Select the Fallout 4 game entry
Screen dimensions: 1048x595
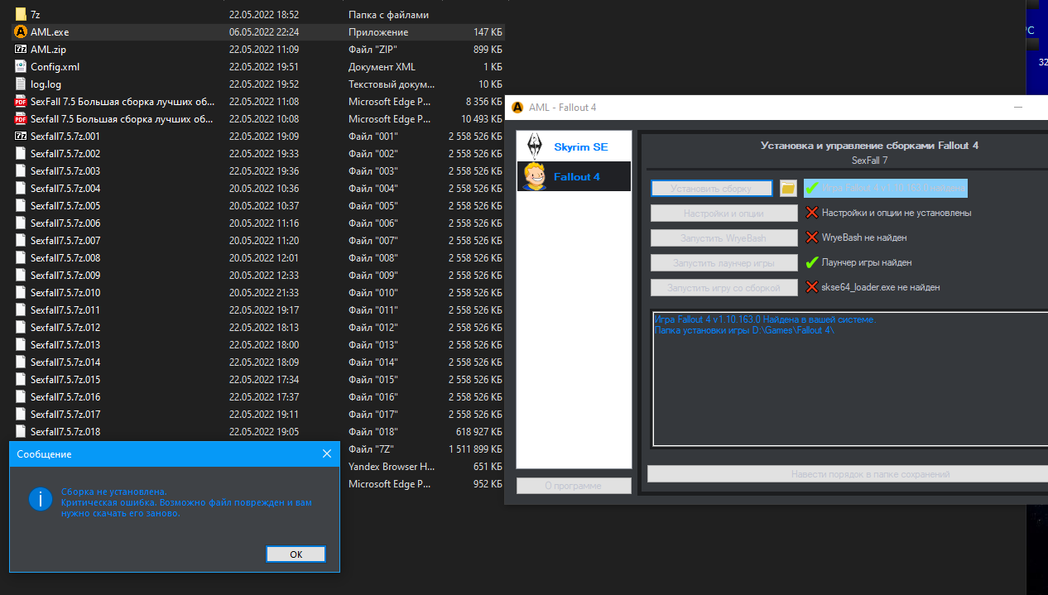(574, 177)
